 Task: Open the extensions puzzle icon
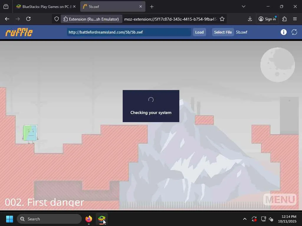(x=284, y=19)
